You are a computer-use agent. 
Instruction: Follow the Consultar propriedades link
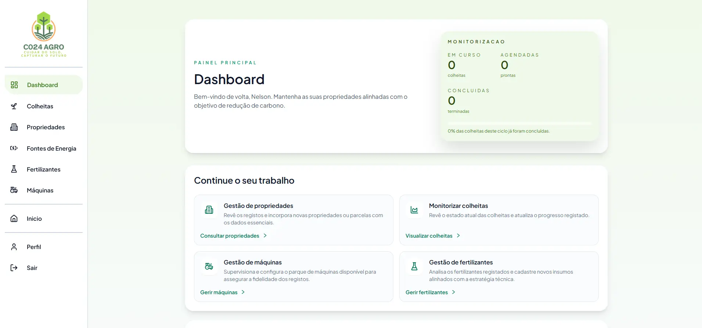(x=230, y=236)
